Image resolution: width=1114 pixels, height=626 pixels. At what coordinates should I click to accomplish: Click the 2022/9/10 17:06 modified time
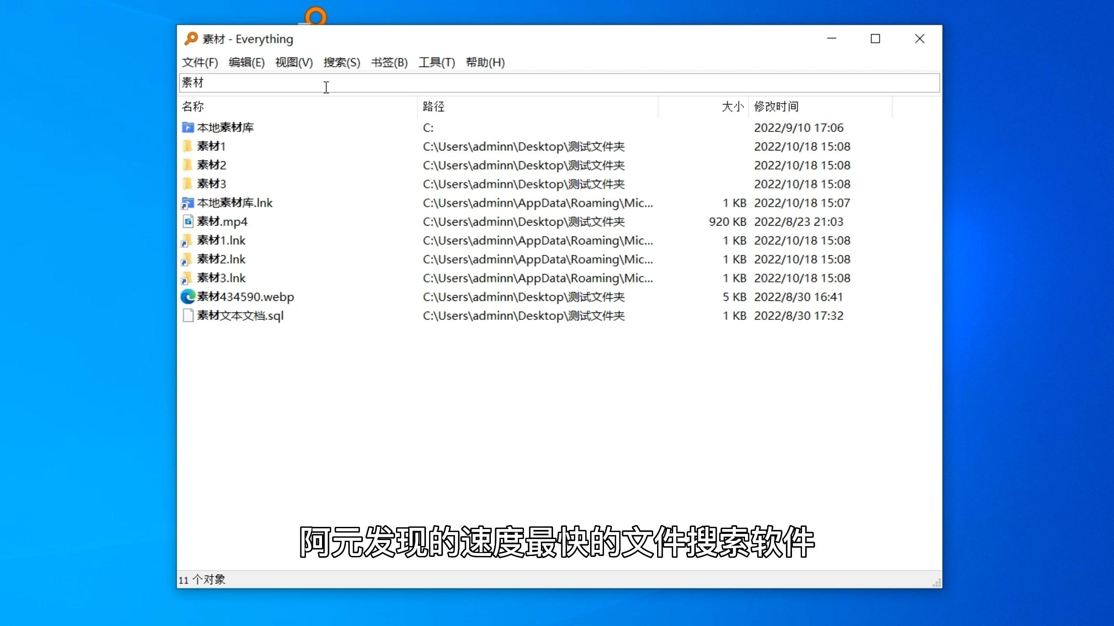799,127
